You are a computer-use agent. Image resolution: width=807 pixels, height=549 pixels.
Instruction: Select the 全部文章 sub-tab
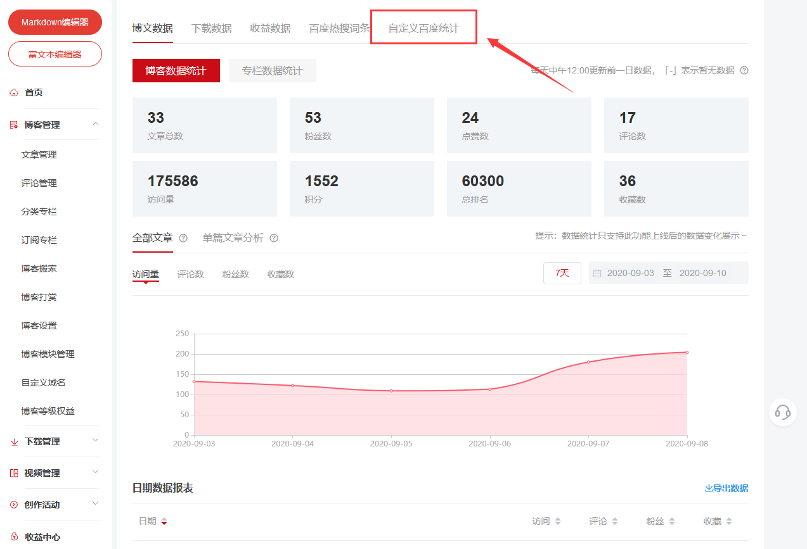(152, 238)
